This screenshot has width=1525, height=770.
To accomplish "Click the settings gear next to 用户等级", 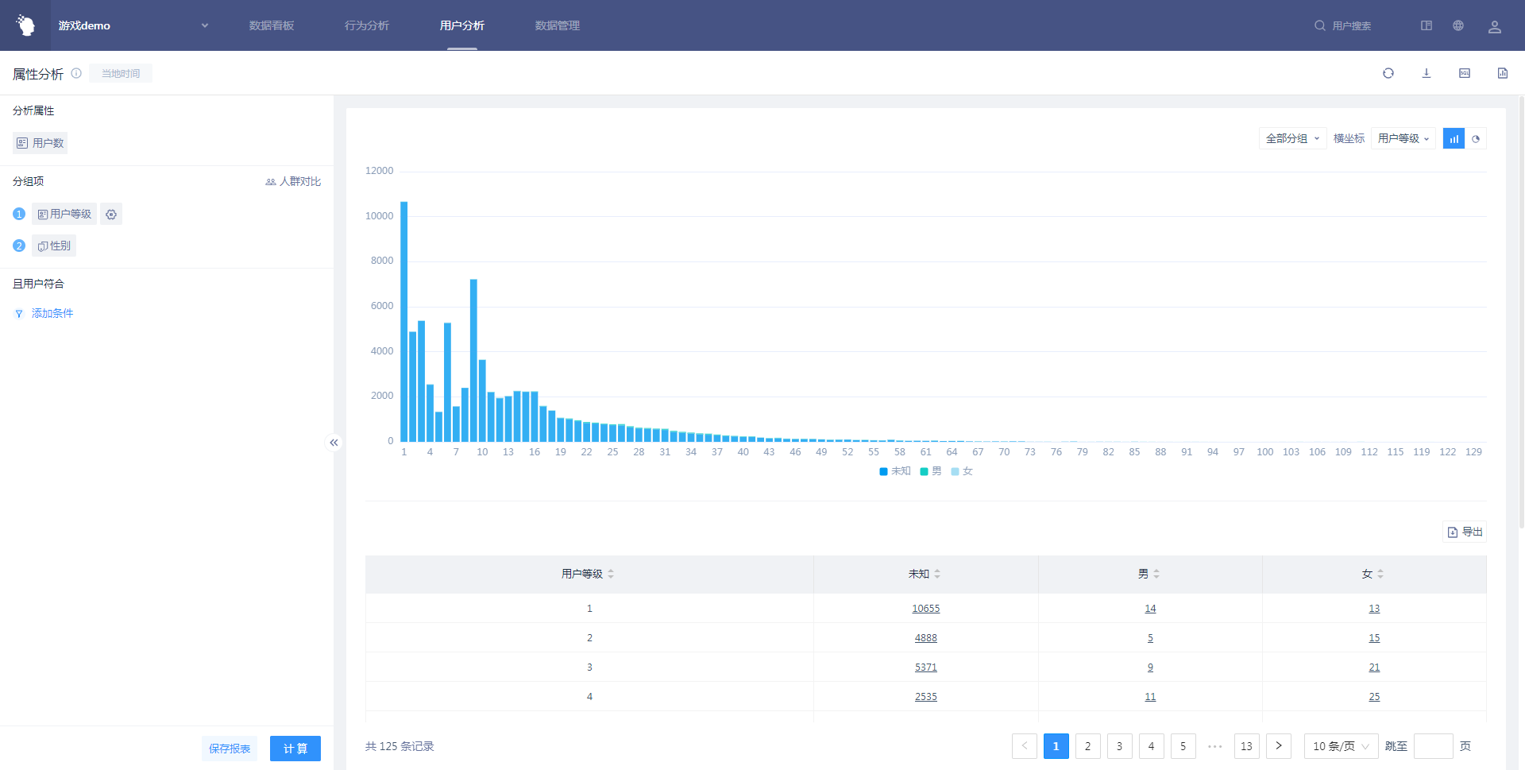I will pyautogui.click(x=111, y=215).
